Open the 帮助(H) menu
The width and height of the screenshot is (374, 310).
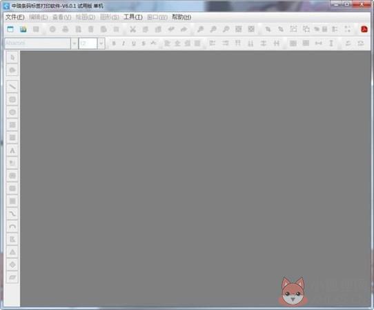tap(181, 17)
